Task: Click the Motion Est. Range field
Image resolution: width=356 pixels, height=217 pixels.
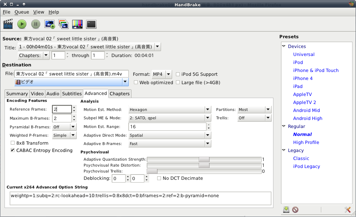Action: tap(168, 127)
